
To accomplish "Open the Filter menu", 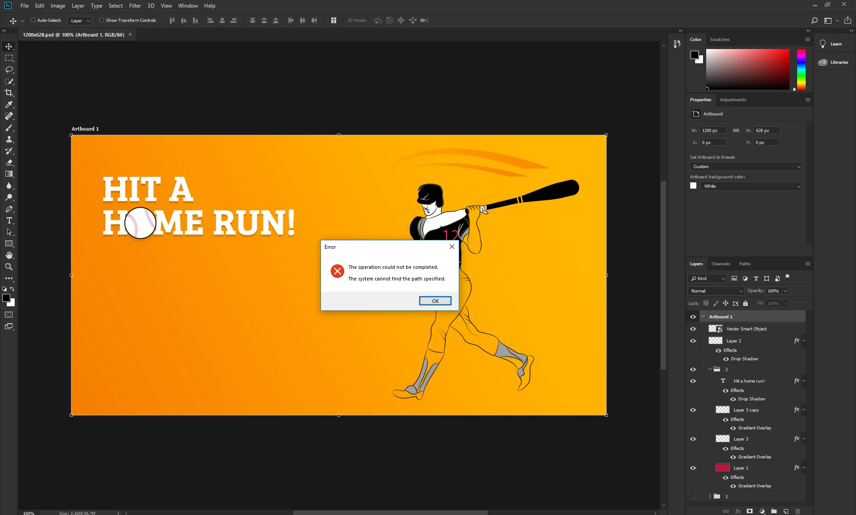I will [135, 6].
